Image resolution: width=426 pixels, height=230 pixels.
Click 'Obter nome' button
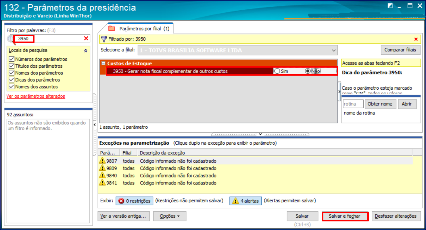(380, 104)
